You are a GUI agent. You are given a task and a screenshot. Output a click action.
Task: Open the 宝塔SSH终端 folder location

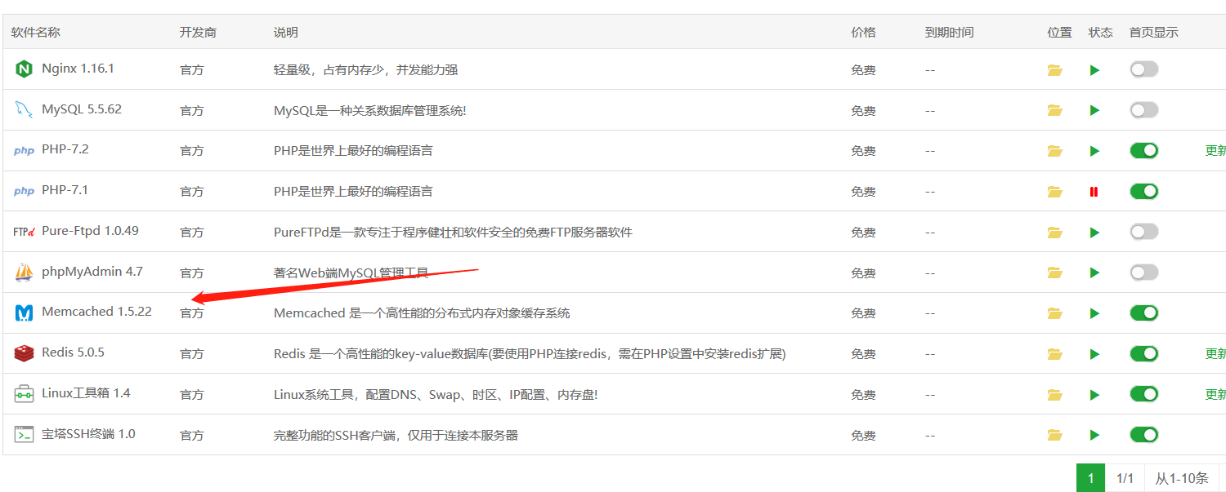pyautogui.click(x=1054, y=435)
